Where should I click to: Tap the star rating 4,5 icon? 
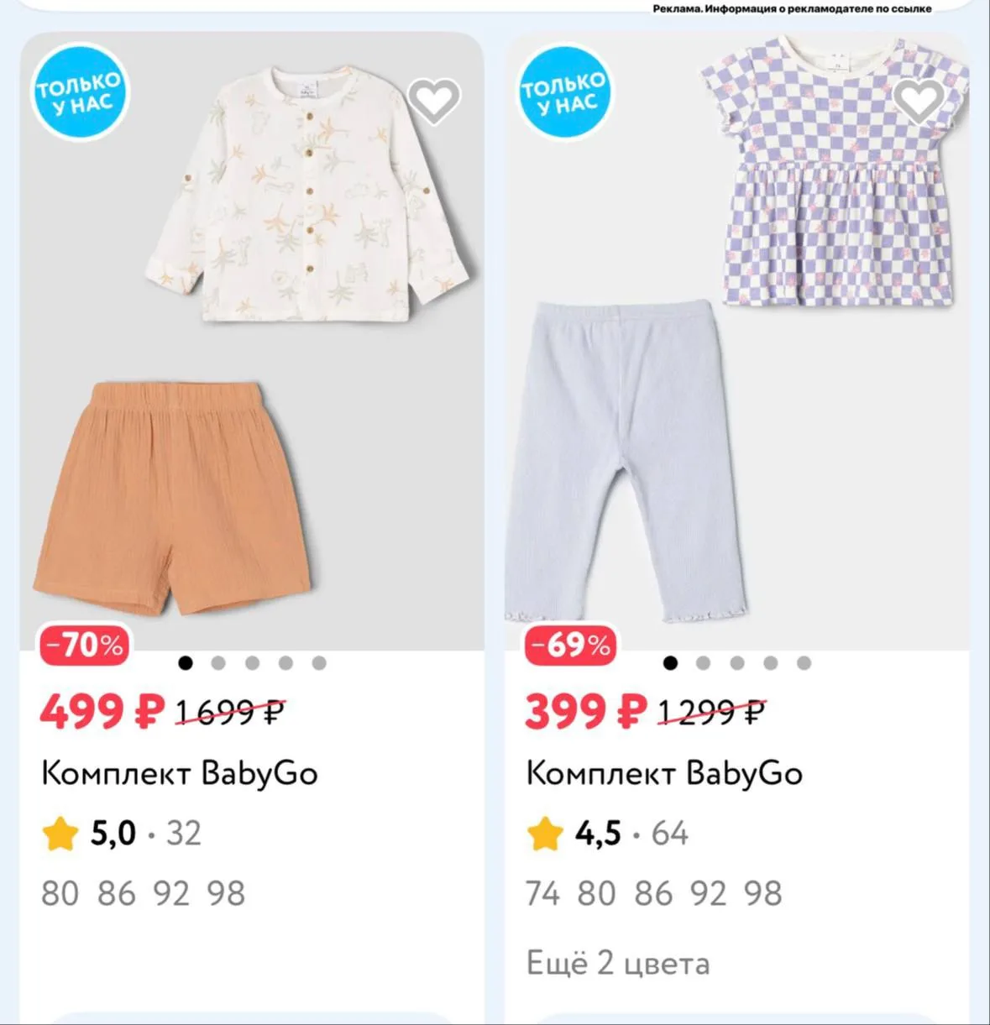545,834
